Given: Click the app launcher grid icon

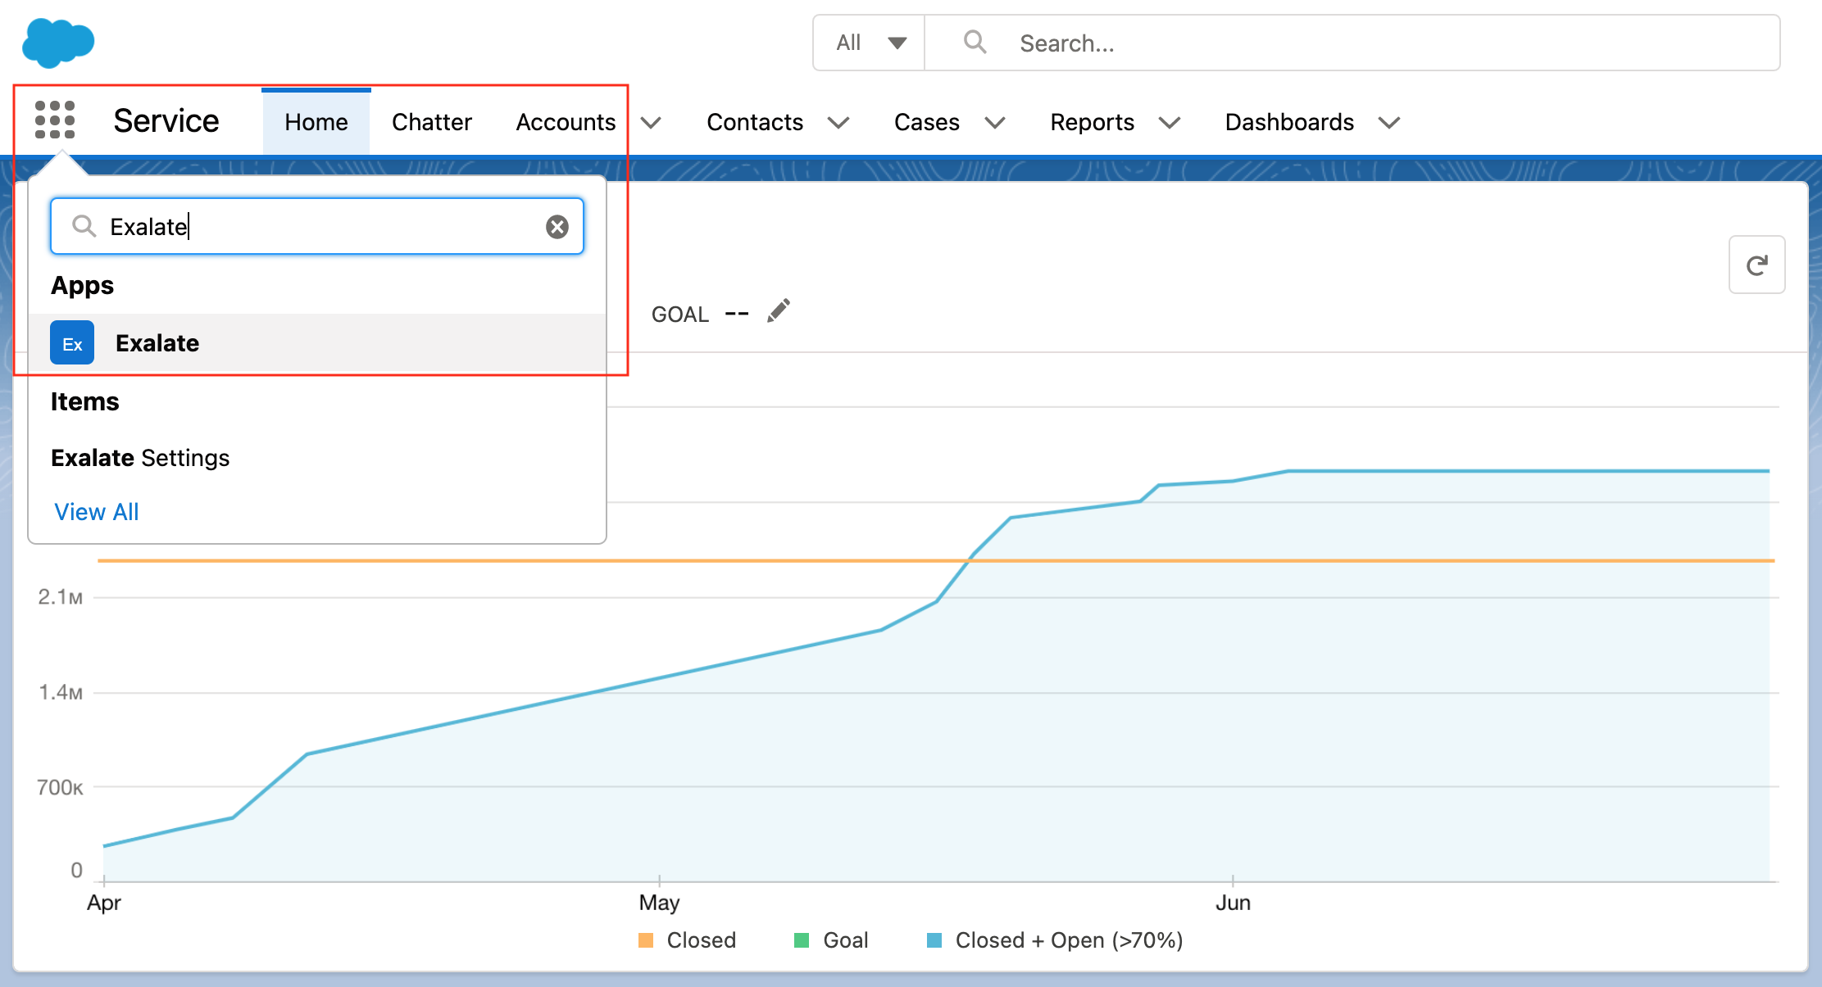Looking at the screenshot, I should click(53, 121).
